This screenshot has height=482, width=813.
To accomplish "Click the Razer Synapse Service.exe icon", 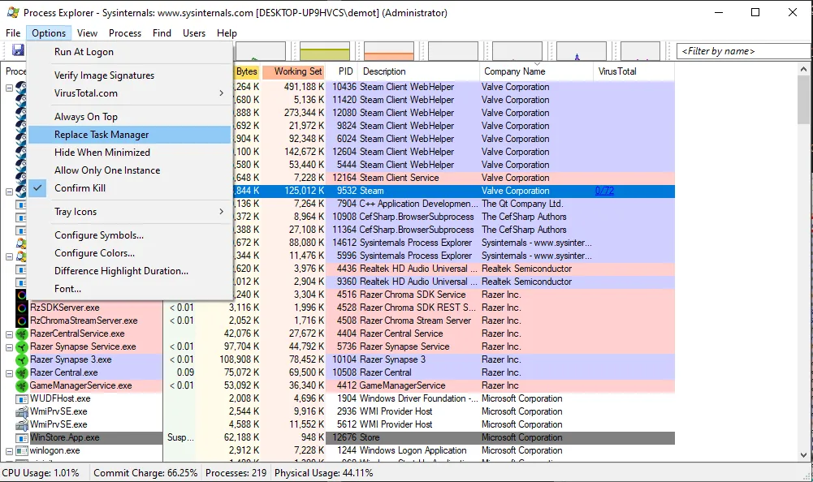I will tap(21, 346).
